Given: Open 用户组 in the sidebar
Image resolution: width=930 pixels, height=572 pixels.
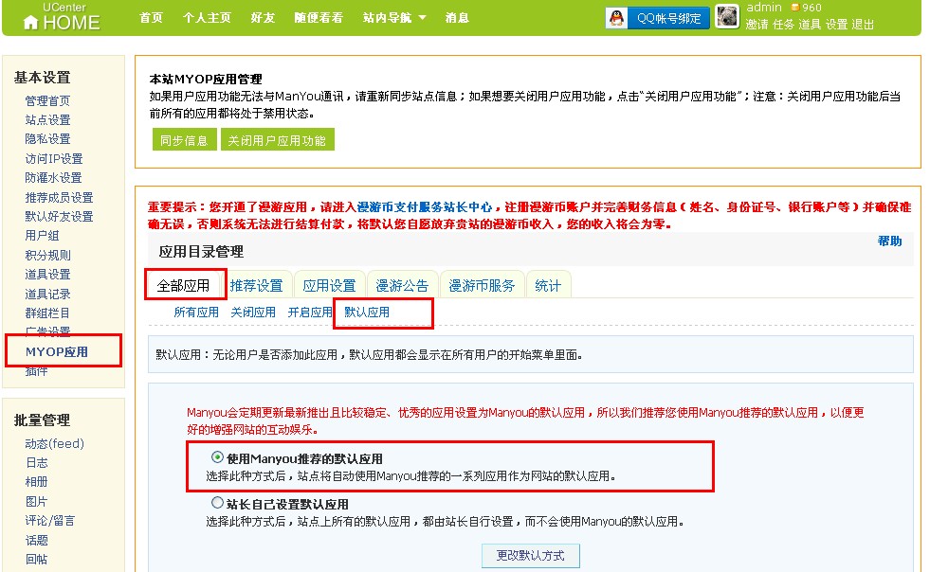Looking at the screenshot, I should coord(42,235).
